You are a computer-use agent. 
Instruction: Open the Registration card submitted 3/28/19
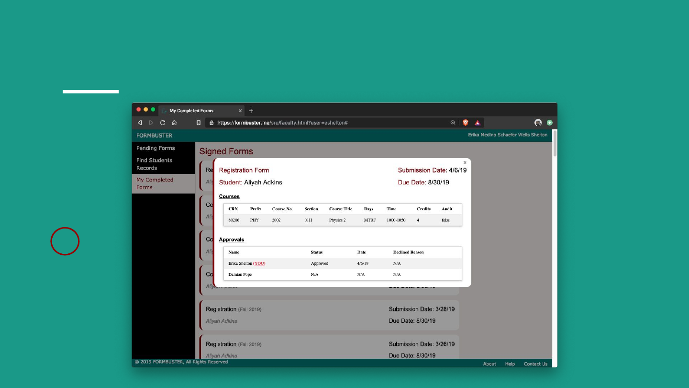329,315
